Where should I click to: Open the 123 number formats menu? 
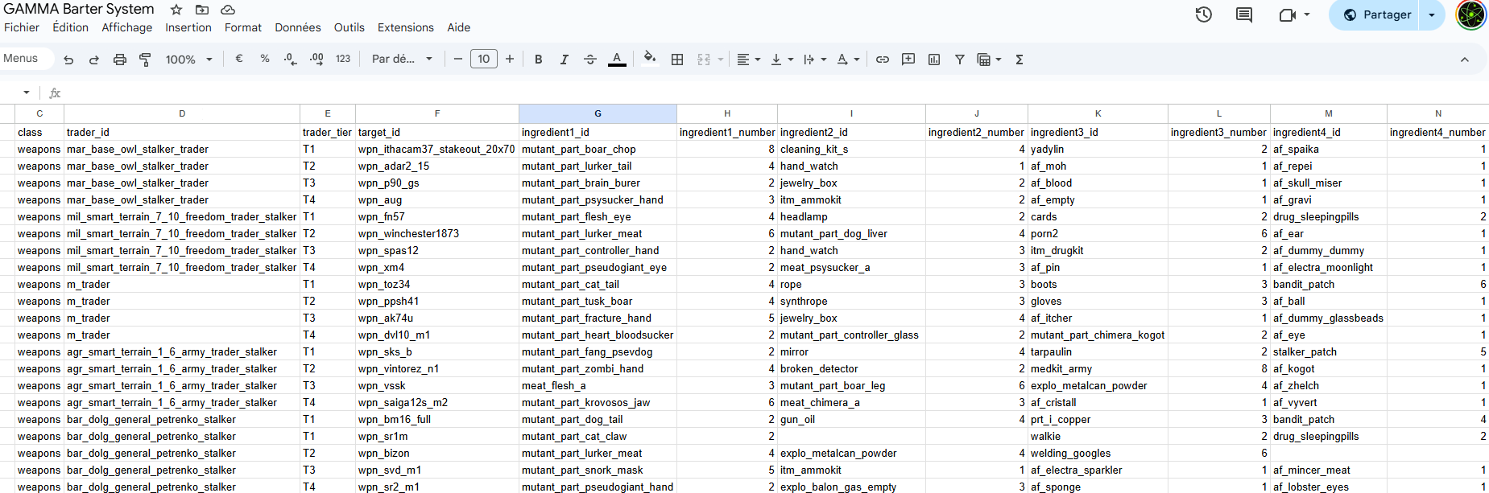pos(343,59)
